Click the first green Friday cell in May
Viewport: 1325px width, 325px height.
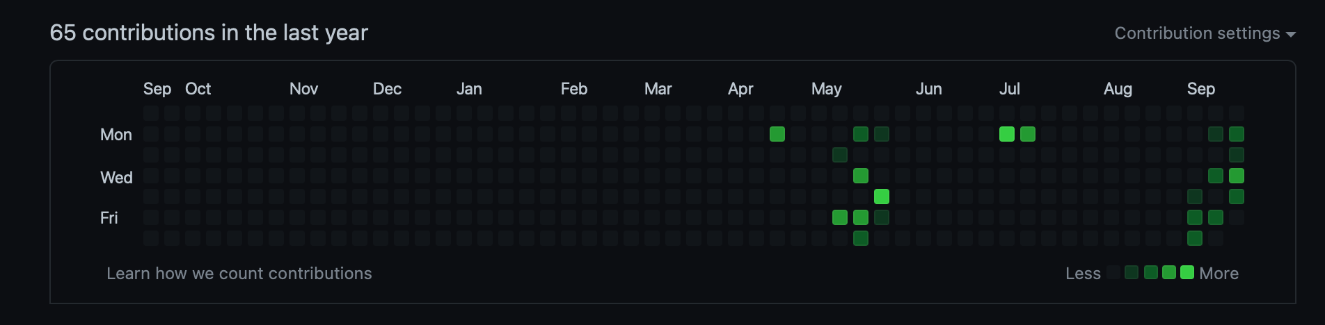(840, 217)
